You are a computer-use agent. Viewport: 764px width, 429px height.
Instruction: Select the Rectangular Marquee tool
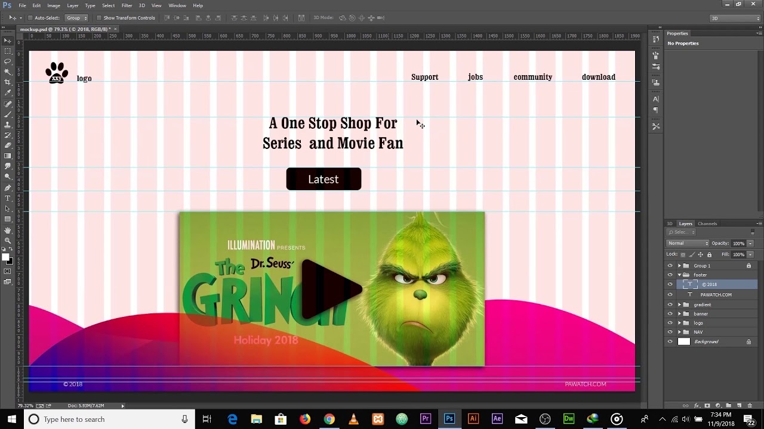7,51
